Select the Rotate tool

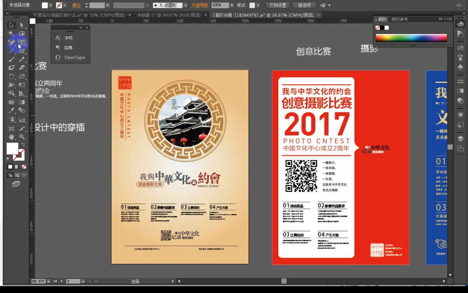click(x=11, y=77)
